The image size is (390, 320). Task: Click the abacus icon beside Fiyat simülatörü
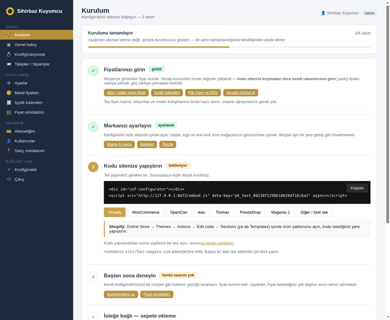coord(9,112)
